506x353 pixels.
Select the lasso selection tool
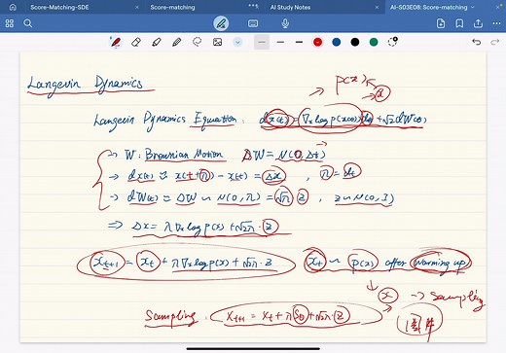[197, 42]
